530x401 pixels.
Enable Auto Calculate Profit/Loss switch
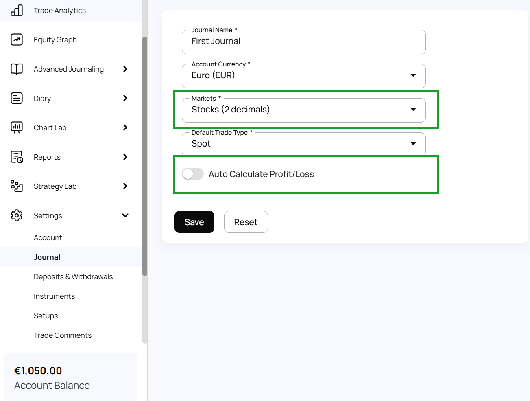click(193, 174)
